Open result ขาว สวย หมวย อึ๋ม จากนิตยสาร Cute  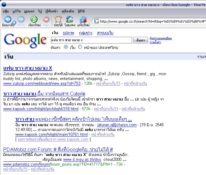(44, 94)
